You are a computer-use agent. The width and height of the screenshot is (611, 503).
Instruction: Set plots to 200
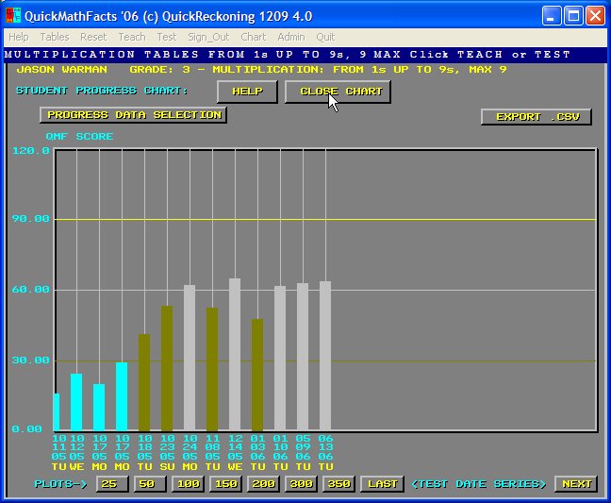262,484
